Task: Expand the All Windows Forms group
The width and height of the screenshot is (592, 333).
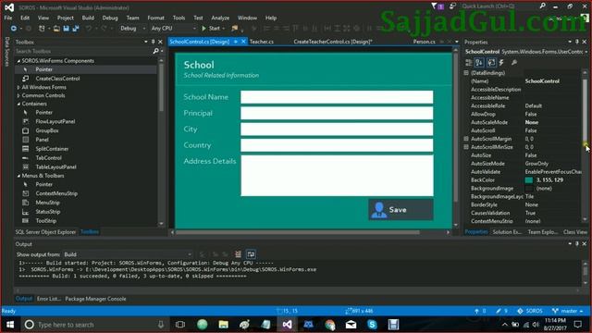Action: click(18, 87)
